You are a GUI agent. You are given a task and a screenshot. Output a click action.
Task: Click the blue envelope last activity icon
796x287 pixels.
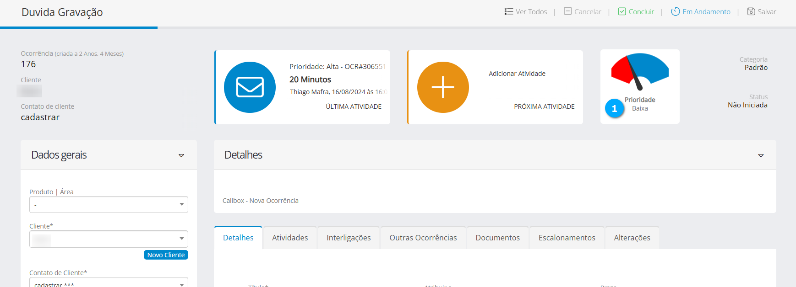click(x=250, y=87)
